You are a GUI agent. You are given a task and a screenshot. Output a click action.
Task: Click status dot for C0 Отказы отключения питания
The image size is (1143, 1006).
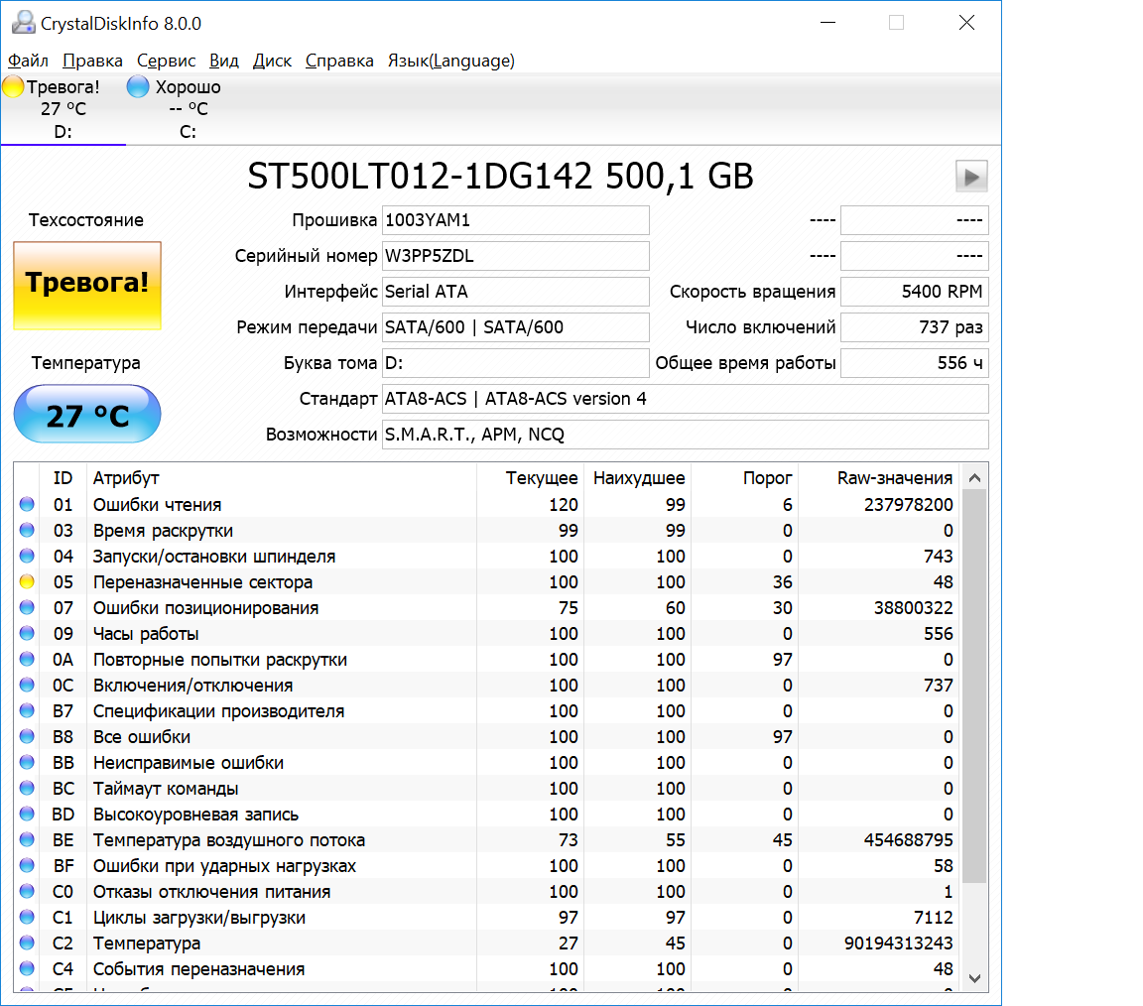tap(27, 892)
